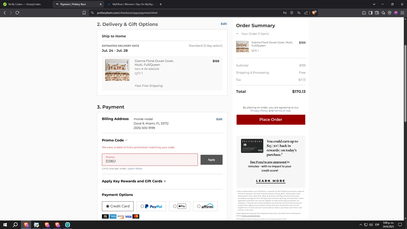
Task: Open the site information icon beside the URL
Action: (92, 13)
